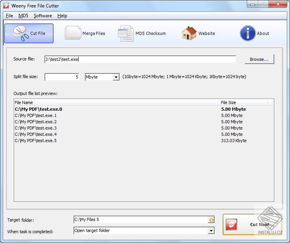Image resolution: width=290 pixels, height=243 pixels.
Task: Click the Browse... button
Action: click(x=259, y=59)
